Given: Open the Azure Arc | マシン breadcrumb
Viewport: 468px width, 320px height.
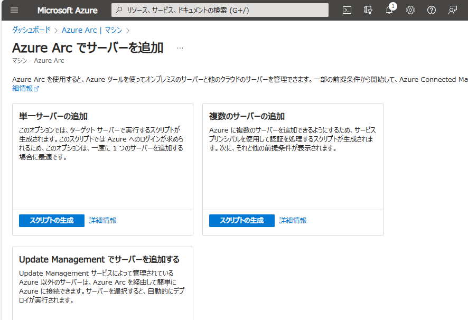Looking at the screenshot, I should 92,30.
